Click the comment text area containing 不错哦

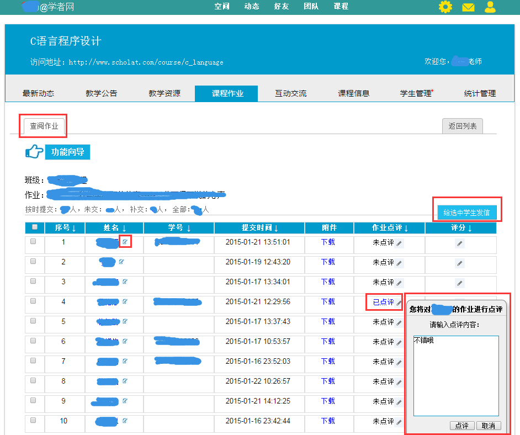coord(455,375)
